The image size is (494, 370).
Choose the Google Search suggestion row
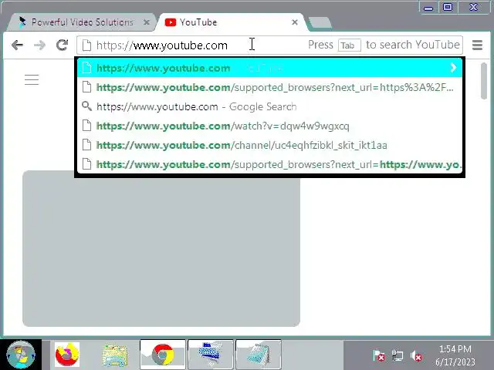[x=269, y=106]
